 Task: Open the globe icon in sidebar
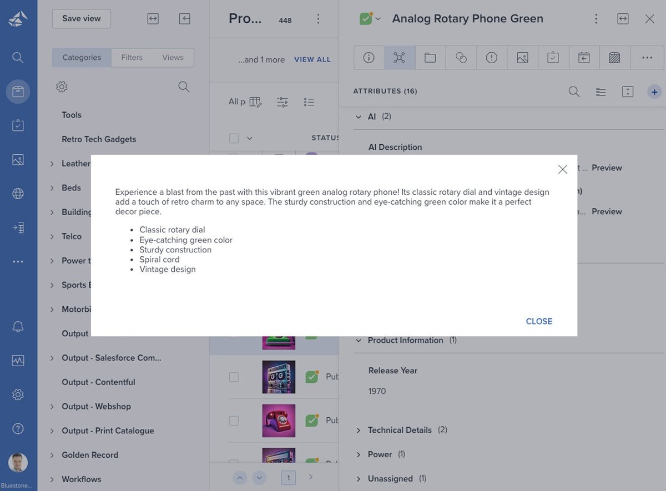coord(18,194)
